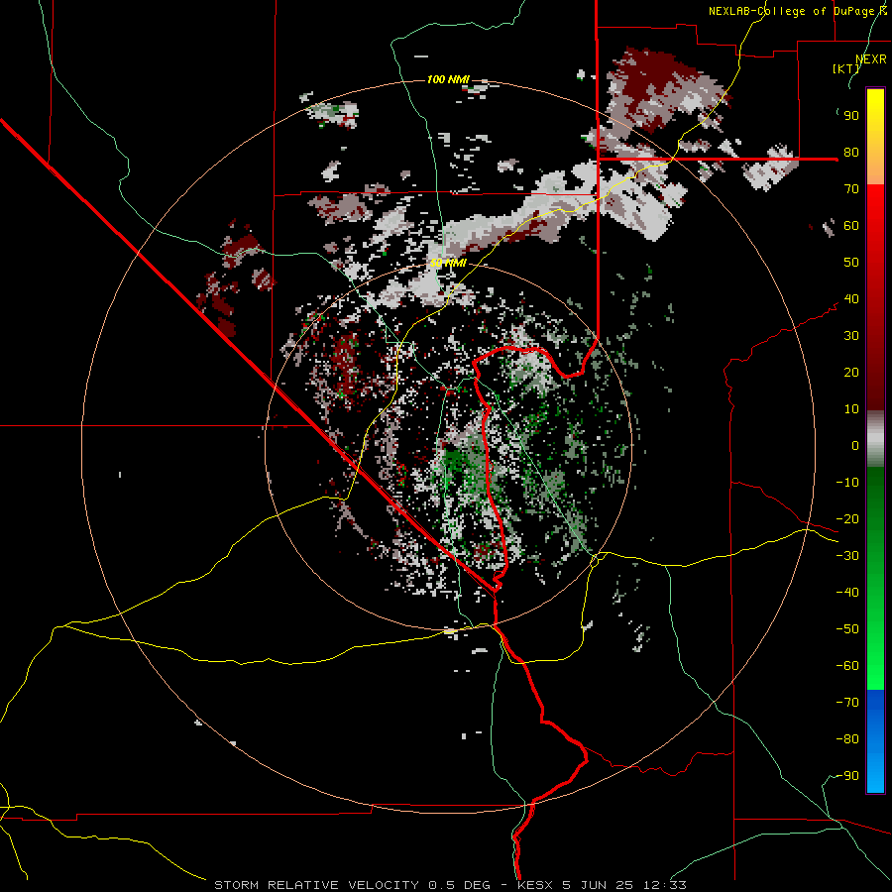Viewport: 892px width, 892px height.
Task: Click the positive 90 scale label
Action: tap(851, 116)
